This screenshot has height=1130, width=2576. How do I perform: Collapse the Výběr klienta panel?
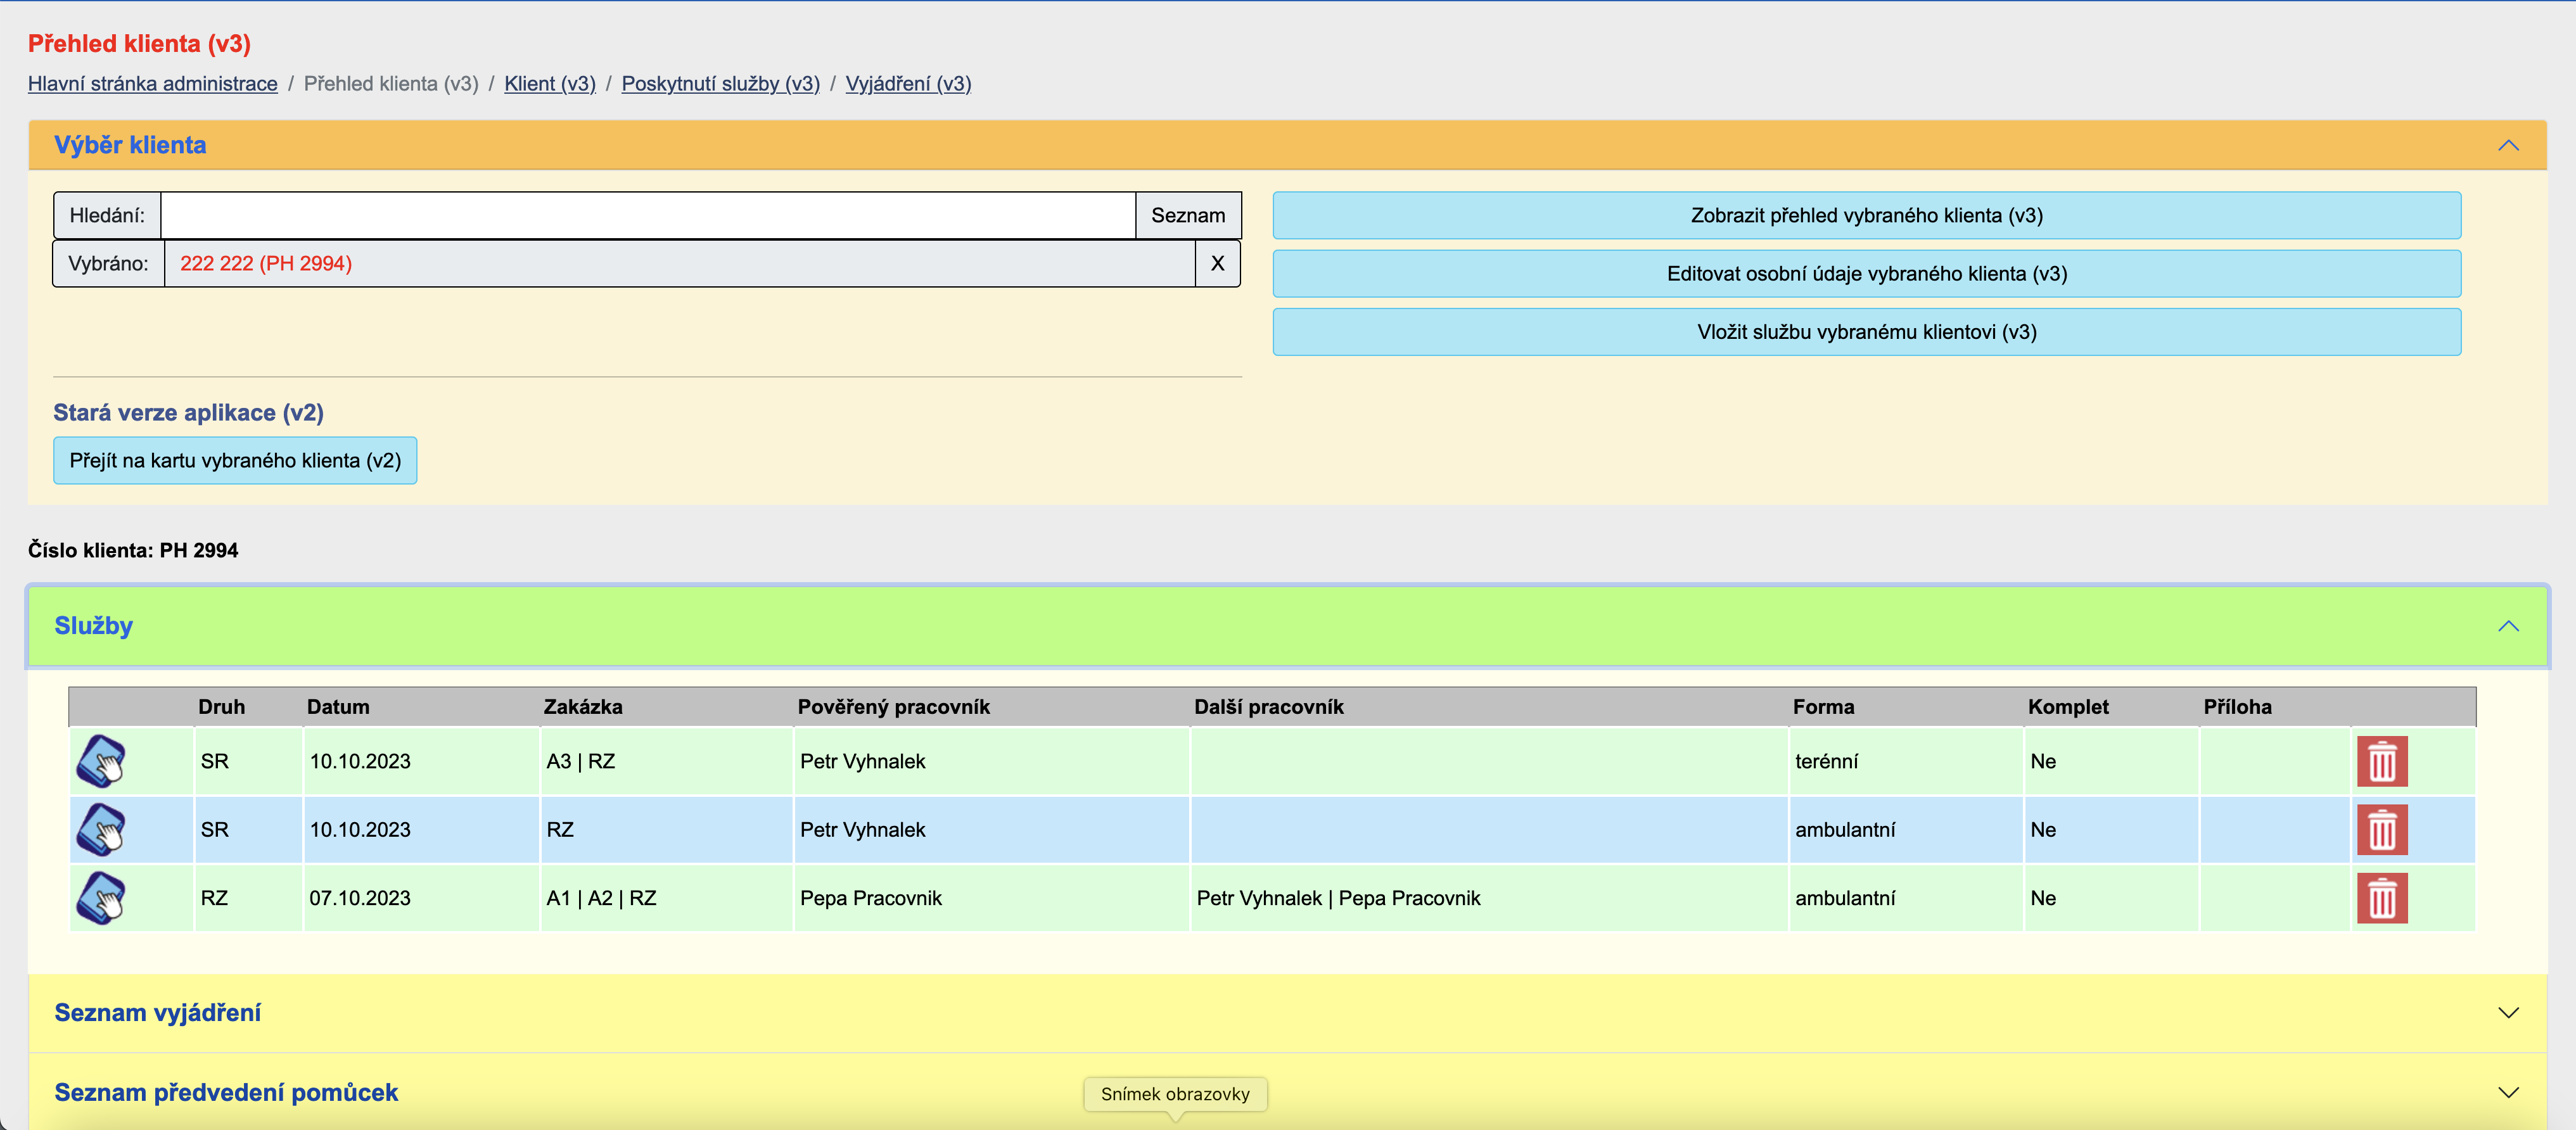tap(2507, 146)
